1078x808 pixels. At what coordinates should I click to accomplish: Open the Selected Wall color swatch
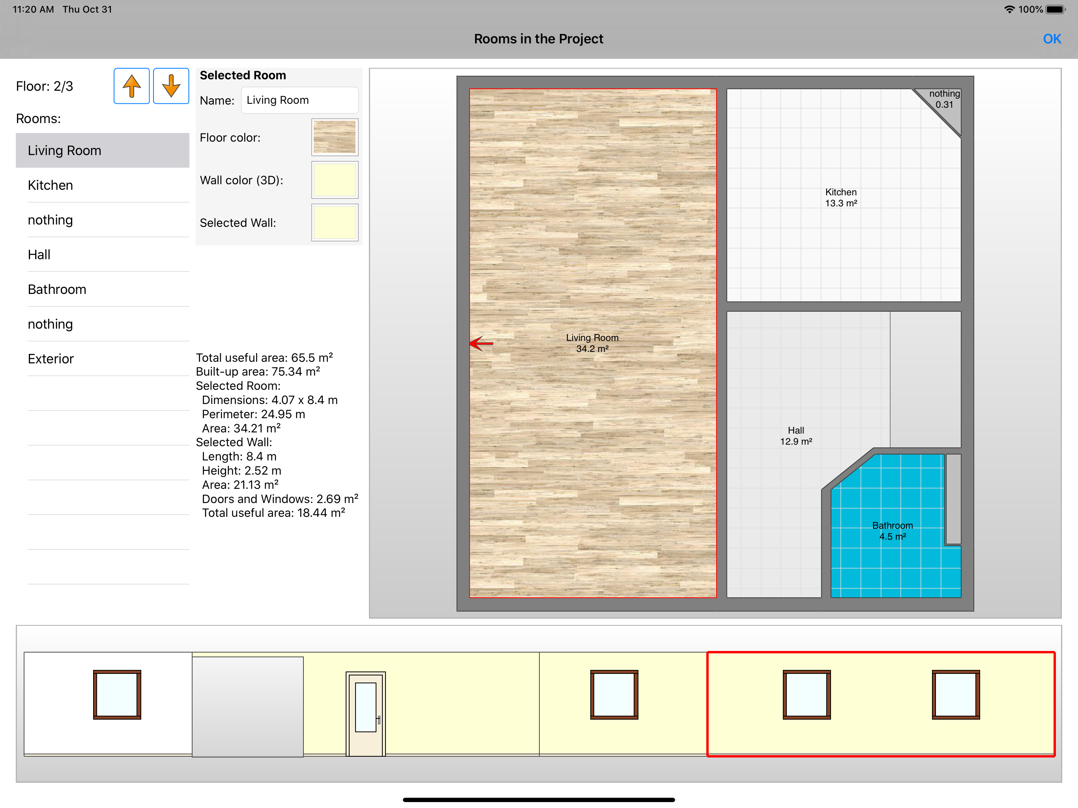[x=335, y=223]
